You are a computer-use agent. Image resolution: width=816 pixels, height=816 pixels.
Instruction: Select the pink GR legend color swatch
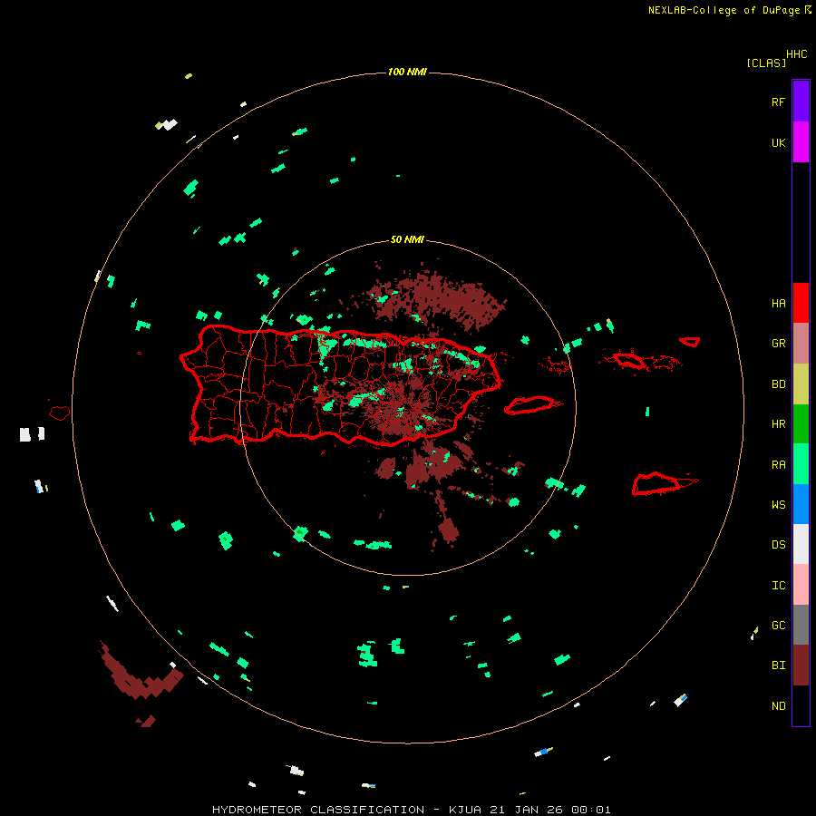tap(801, 344)
